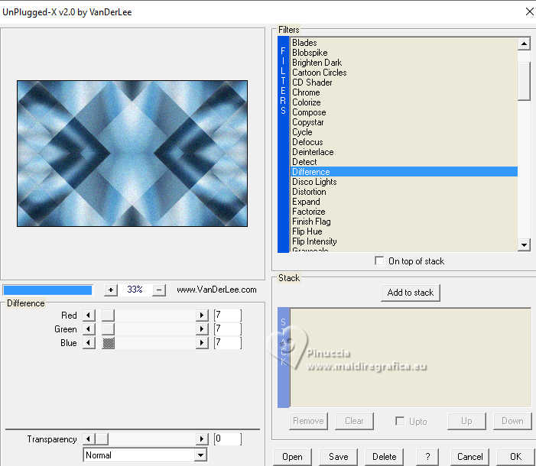
Task: Choose the Colorize filter
Action: [x=404, y=102]
